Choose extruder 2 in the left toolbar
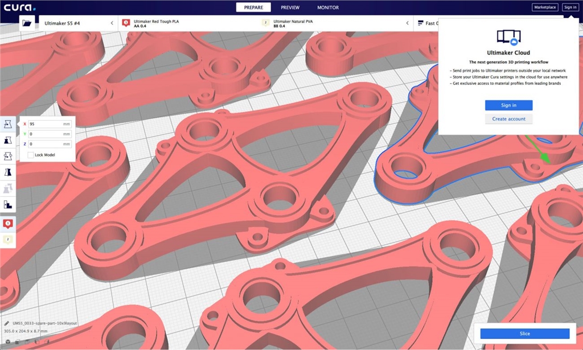The image size is (583, 350). click(x=8, y=240)
